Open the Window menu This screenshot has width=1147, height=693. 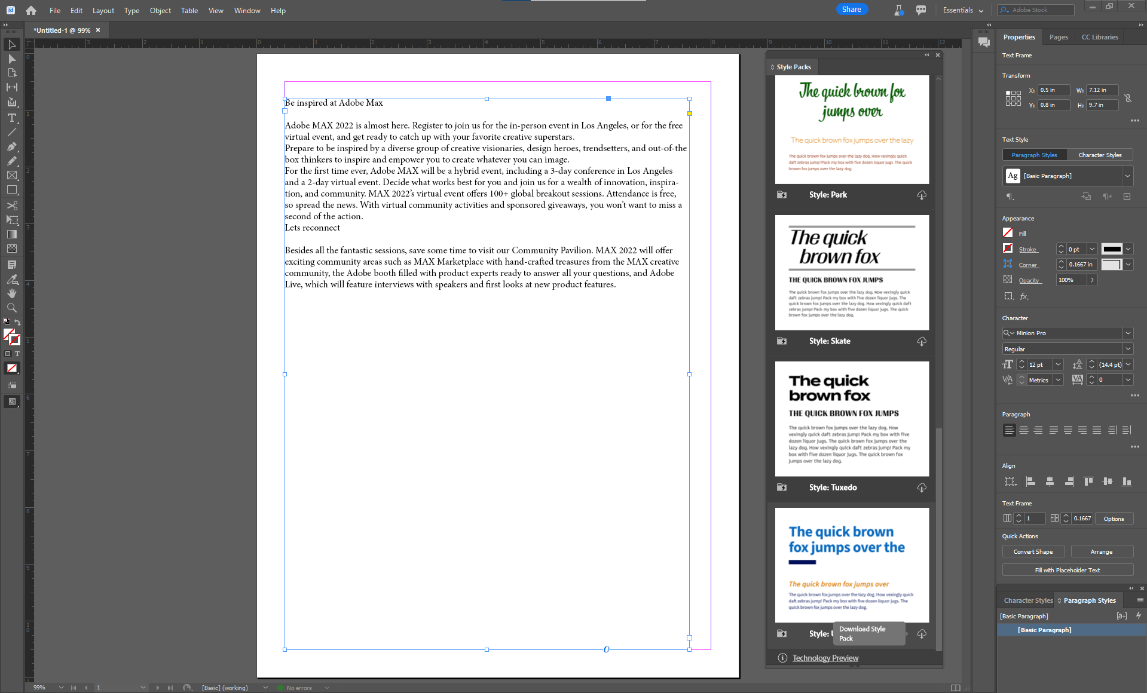pos(247,10)
